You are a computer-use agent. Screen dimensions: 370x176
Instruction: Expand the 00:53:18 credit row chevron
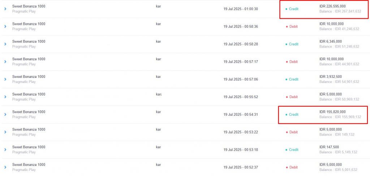[x=5, y=150]
